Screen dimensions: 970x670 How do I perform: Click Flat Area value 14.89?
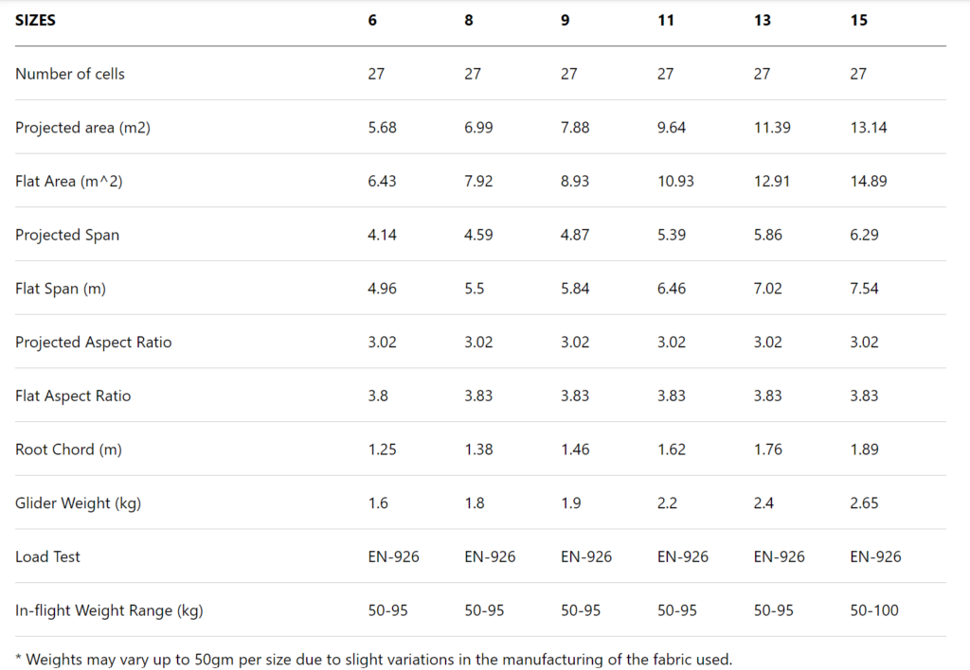(x=868, y=181)
